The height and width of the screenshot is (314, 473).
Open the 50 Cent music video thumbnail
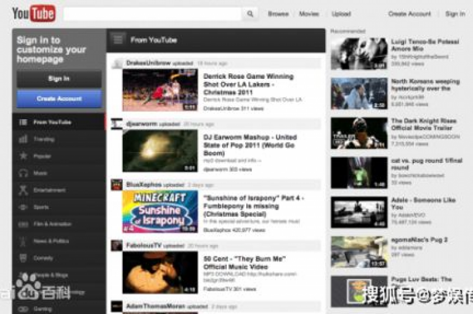pyautogui.click(x=160, y=272)
